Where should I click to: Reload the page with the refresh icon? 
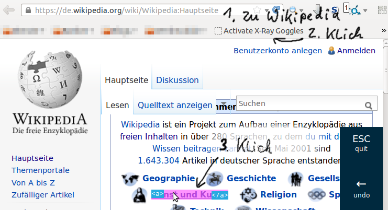(276, 10)
